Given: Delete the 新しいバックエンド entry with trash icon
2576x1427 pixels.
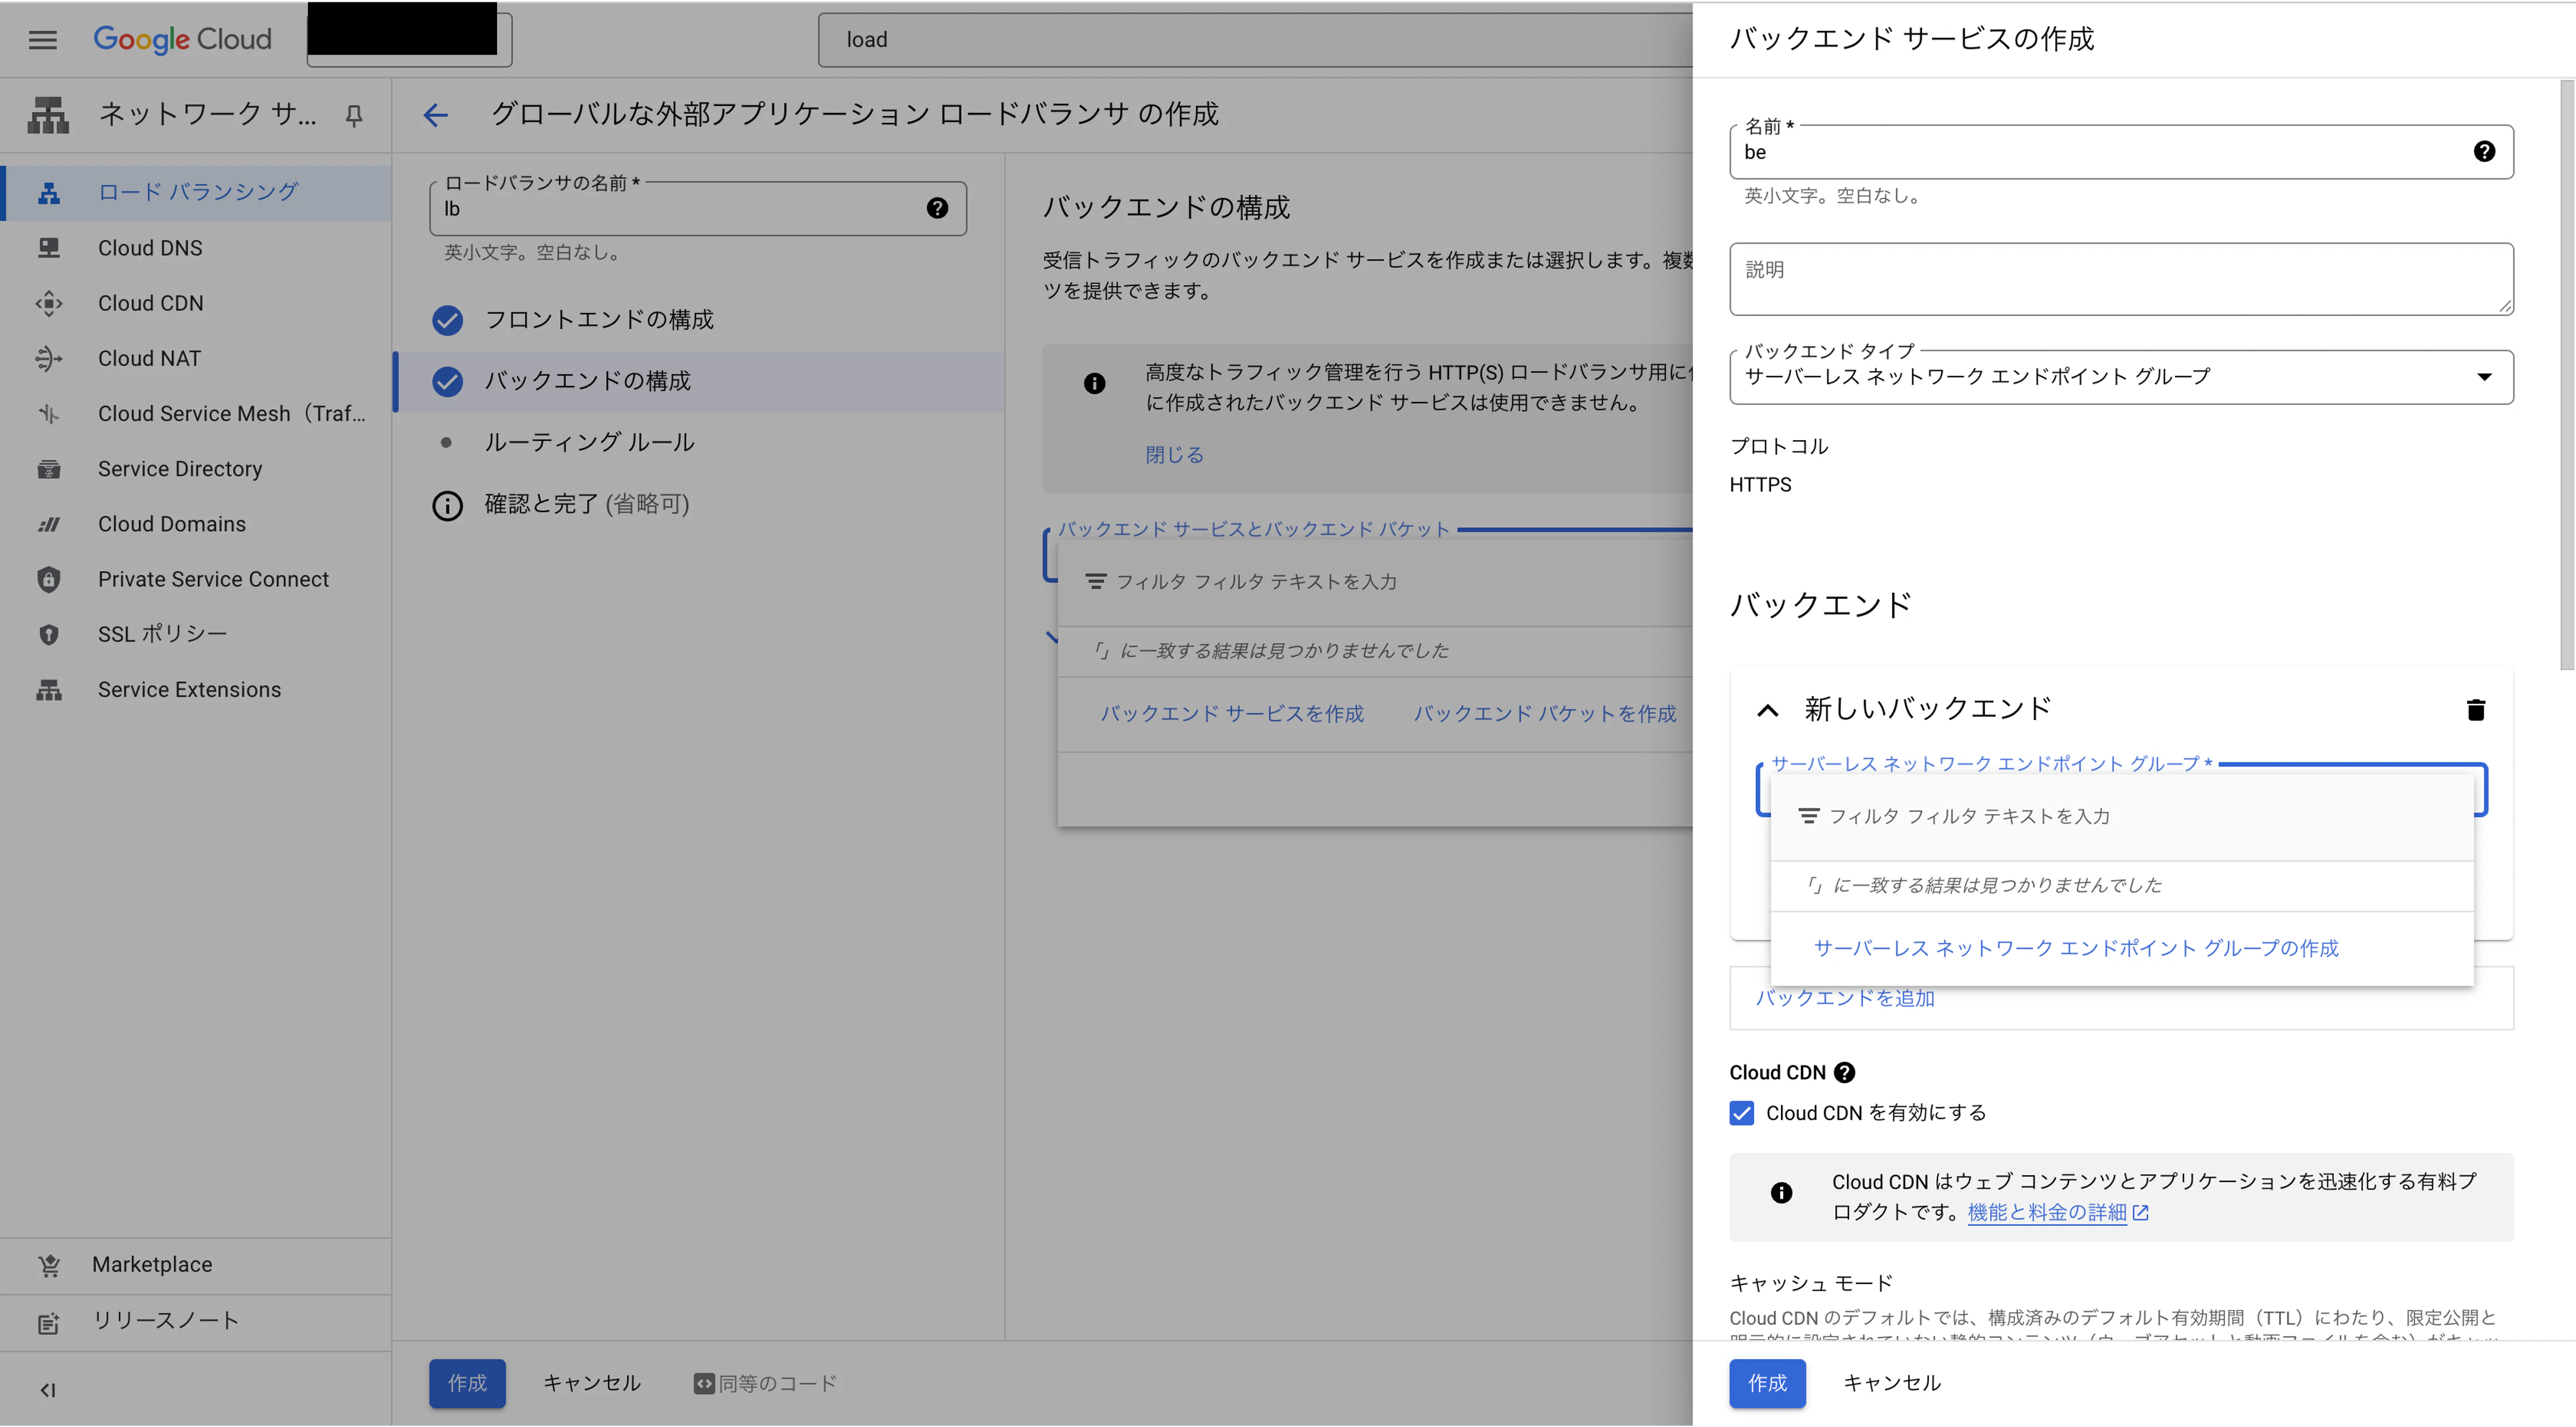Looking at the screenshot, I should coord(2476,710).
